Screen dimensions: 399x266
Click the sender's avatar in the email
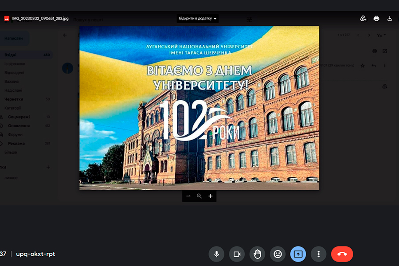67,68
